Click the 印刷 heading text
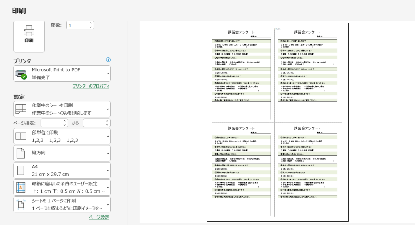 coord(19,11)
